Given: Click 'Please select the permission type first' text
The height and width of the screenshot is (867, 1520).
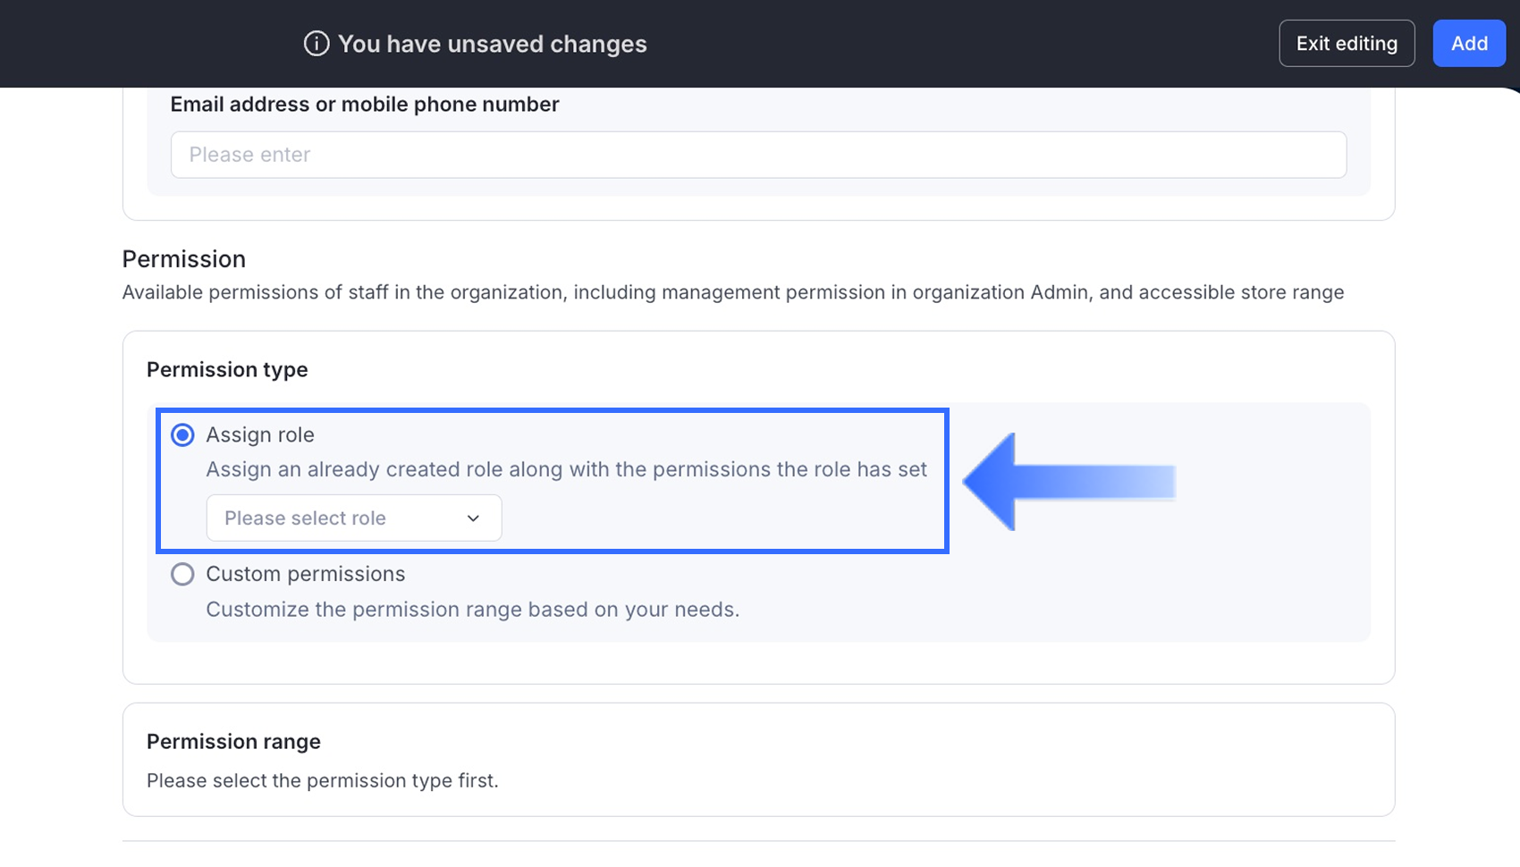Looking at the screenshot, I should [322, 781].
